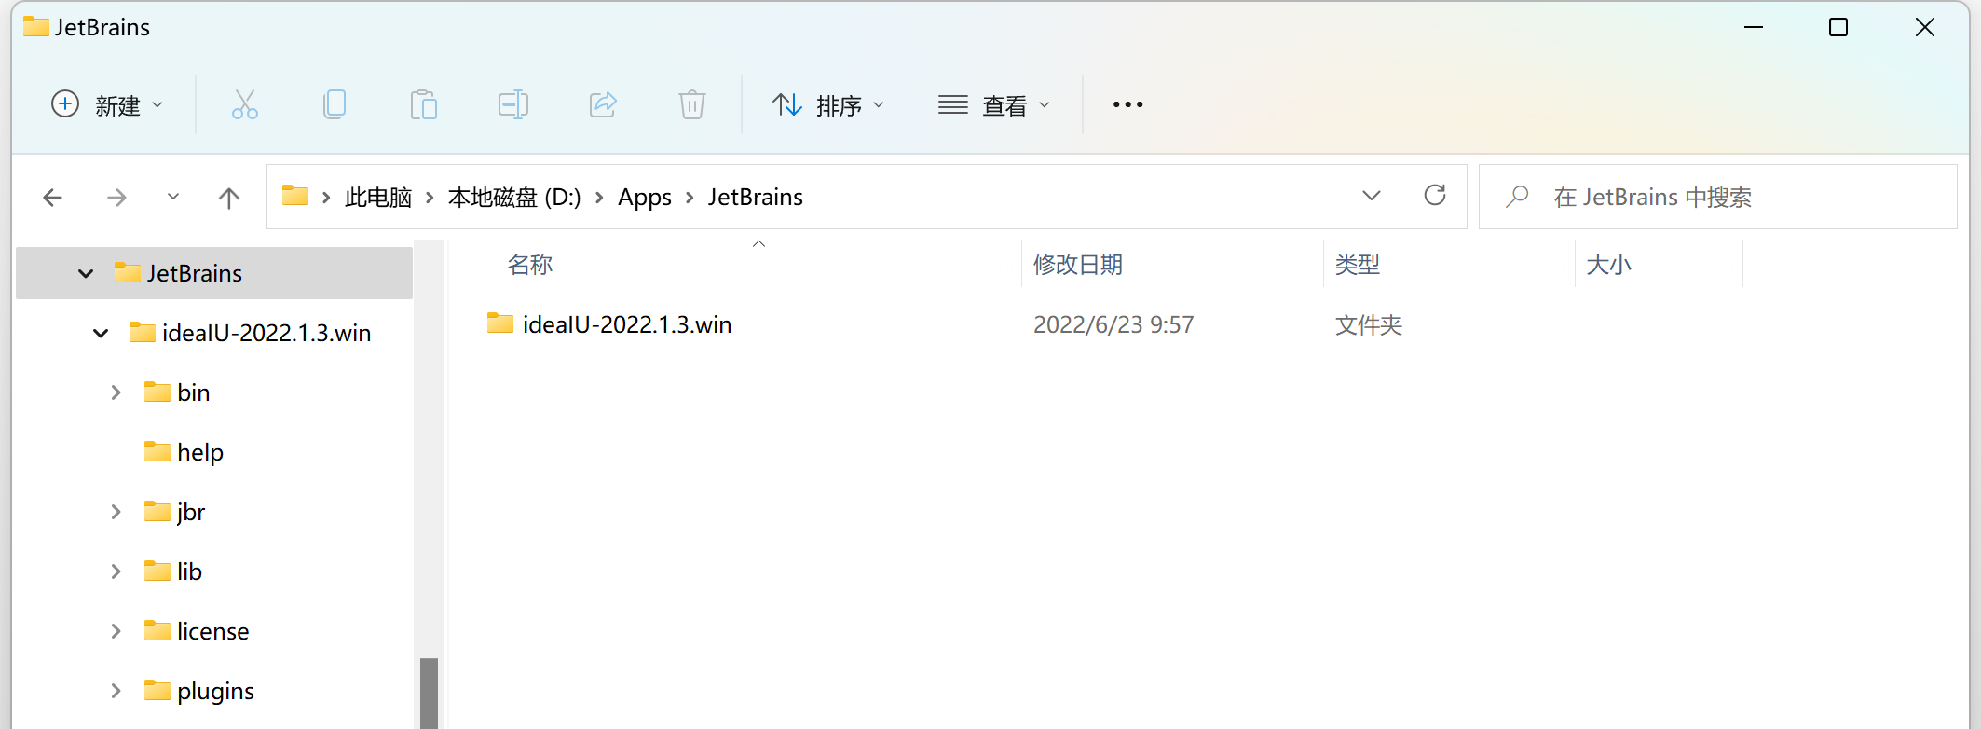Image resolution: width=1981 pixels, height=729 pixels.
Task: Click the Share icon in toolbar
Action: [x=603, y=104]
